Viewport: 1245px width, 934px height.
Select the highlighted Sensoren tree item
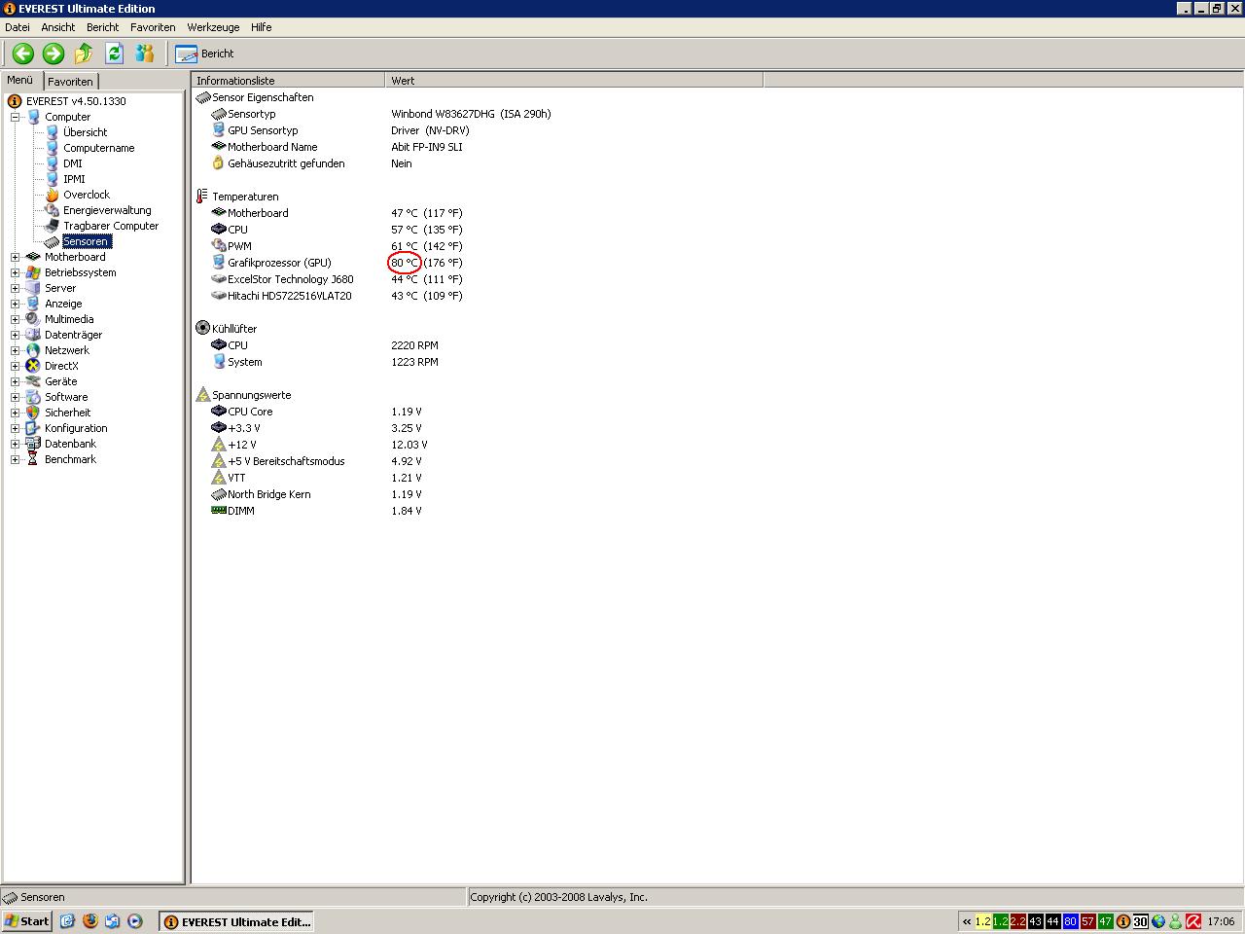click(87, 241)
